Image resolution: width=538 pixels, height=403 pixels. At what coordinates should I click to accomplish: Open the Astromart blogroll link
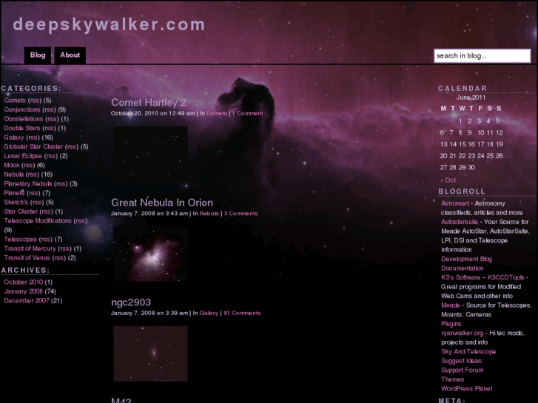[455, 203]
